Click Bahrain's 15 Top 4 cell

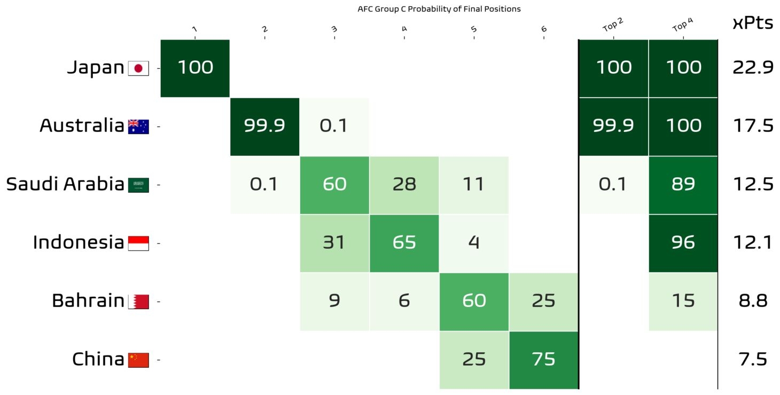(x=683, y=301)
